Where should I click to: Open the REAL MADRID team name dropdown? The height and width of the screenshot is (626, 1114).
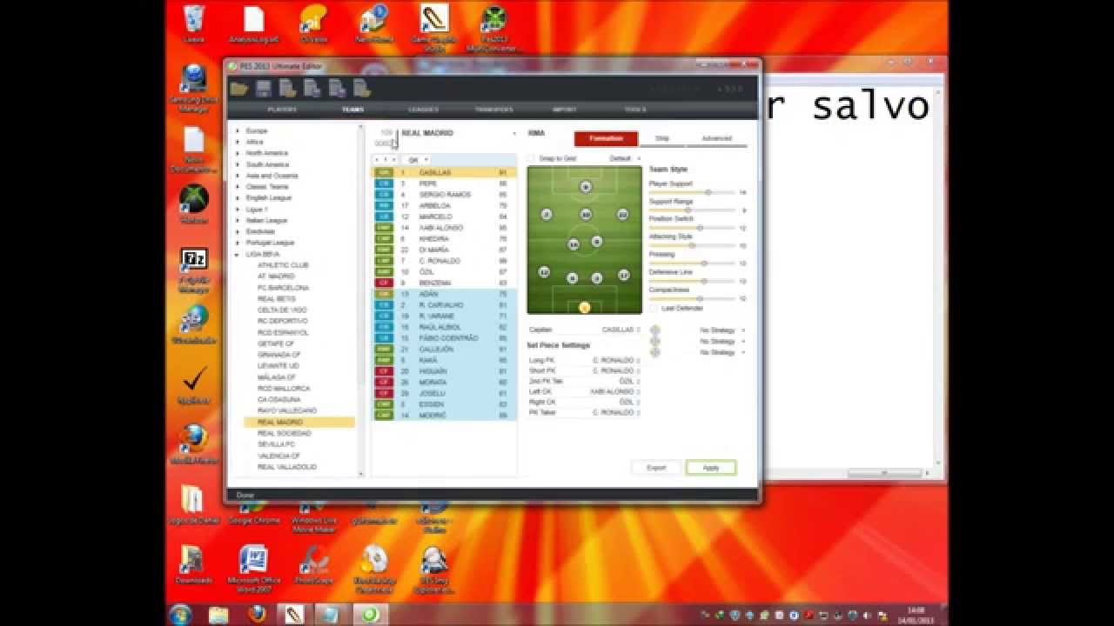click(514, 134)
